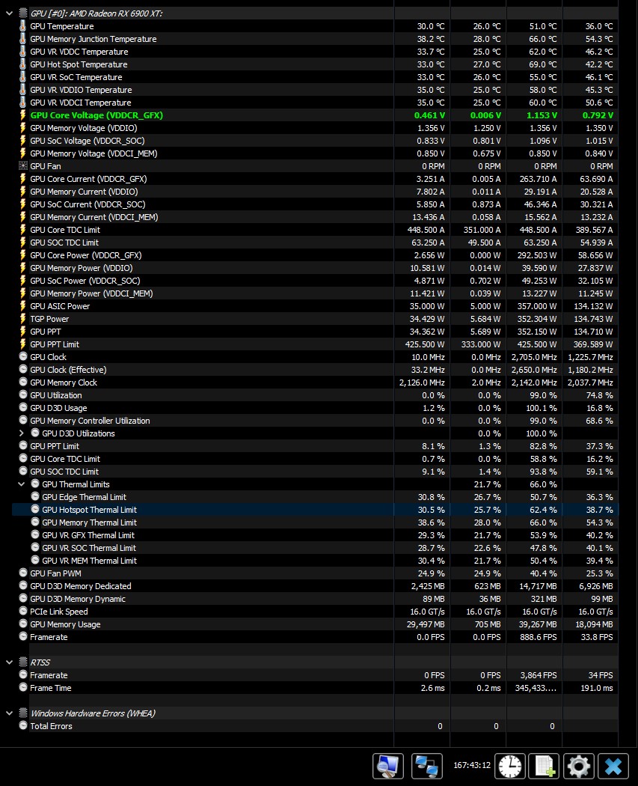Select the GPU Memory Voltage (VDDCI_MEM) row
638x786 pixels.
tap(316, 153)
